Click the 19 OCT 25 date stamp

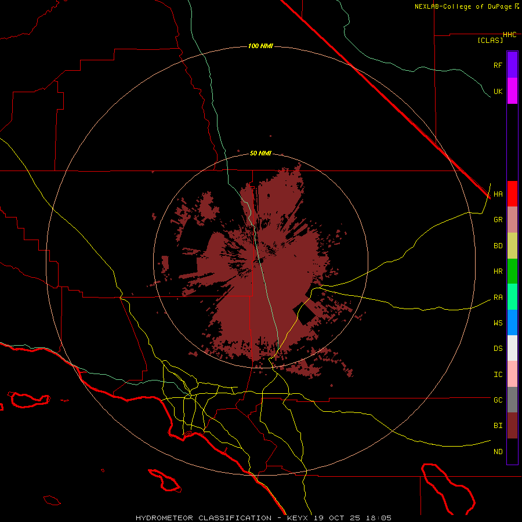pos(337,518)
